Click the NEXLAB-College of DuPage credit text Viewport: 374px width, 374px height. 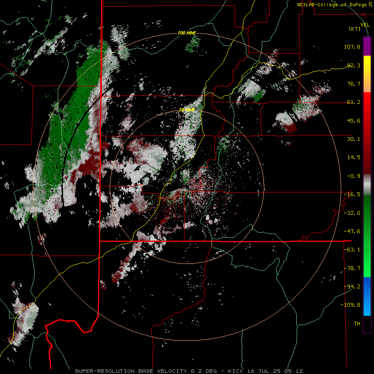pyautogui.click(x=334, y=5)
